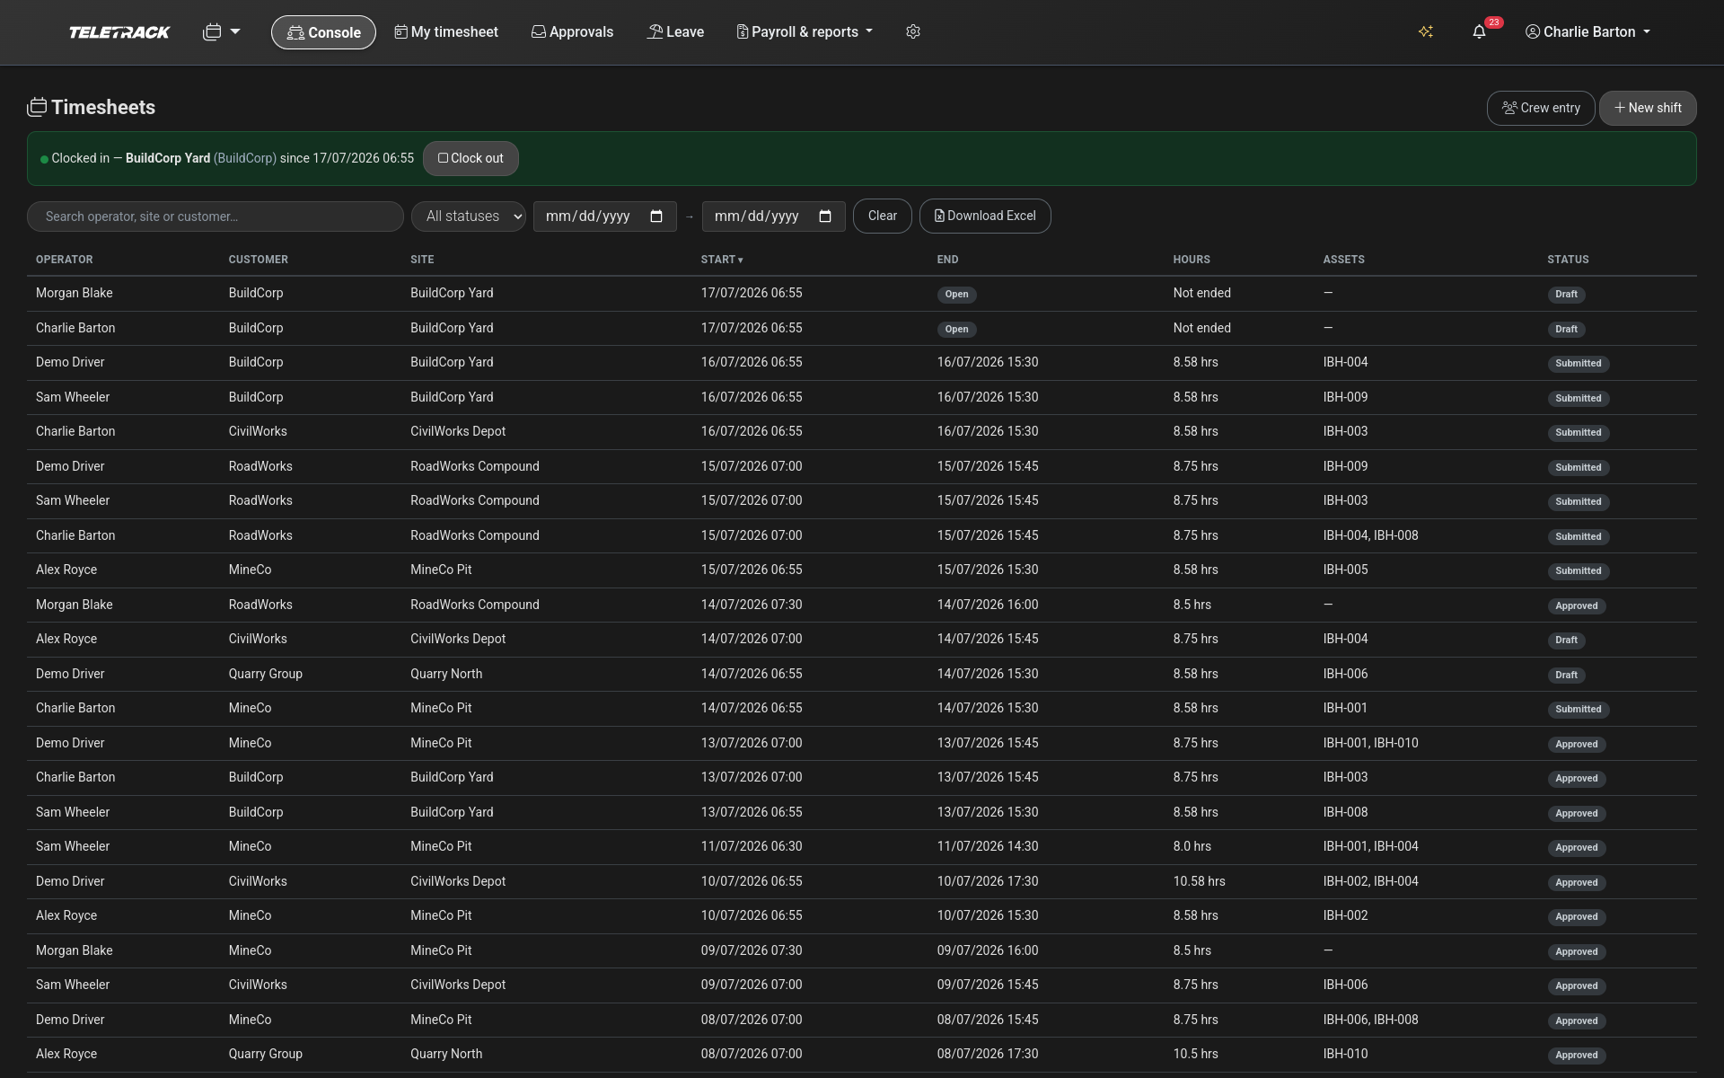
Task: Open the Leave page
Action: [675, 31]
